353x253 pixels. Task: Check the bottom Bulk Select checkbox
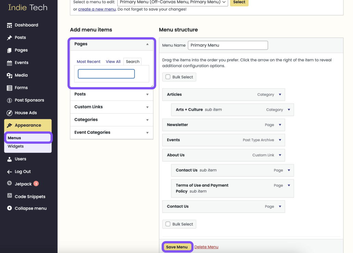tap(168, 224)
